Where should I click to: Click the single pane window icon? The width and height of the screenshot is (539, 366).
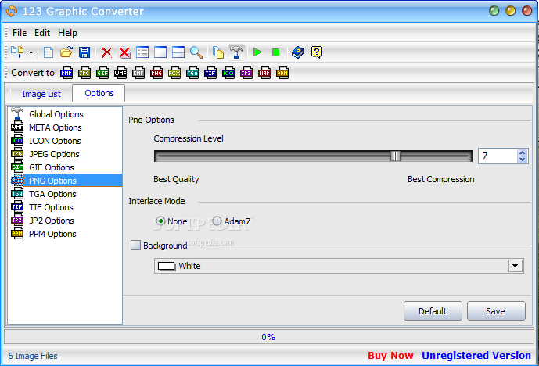tap(160, 52)
